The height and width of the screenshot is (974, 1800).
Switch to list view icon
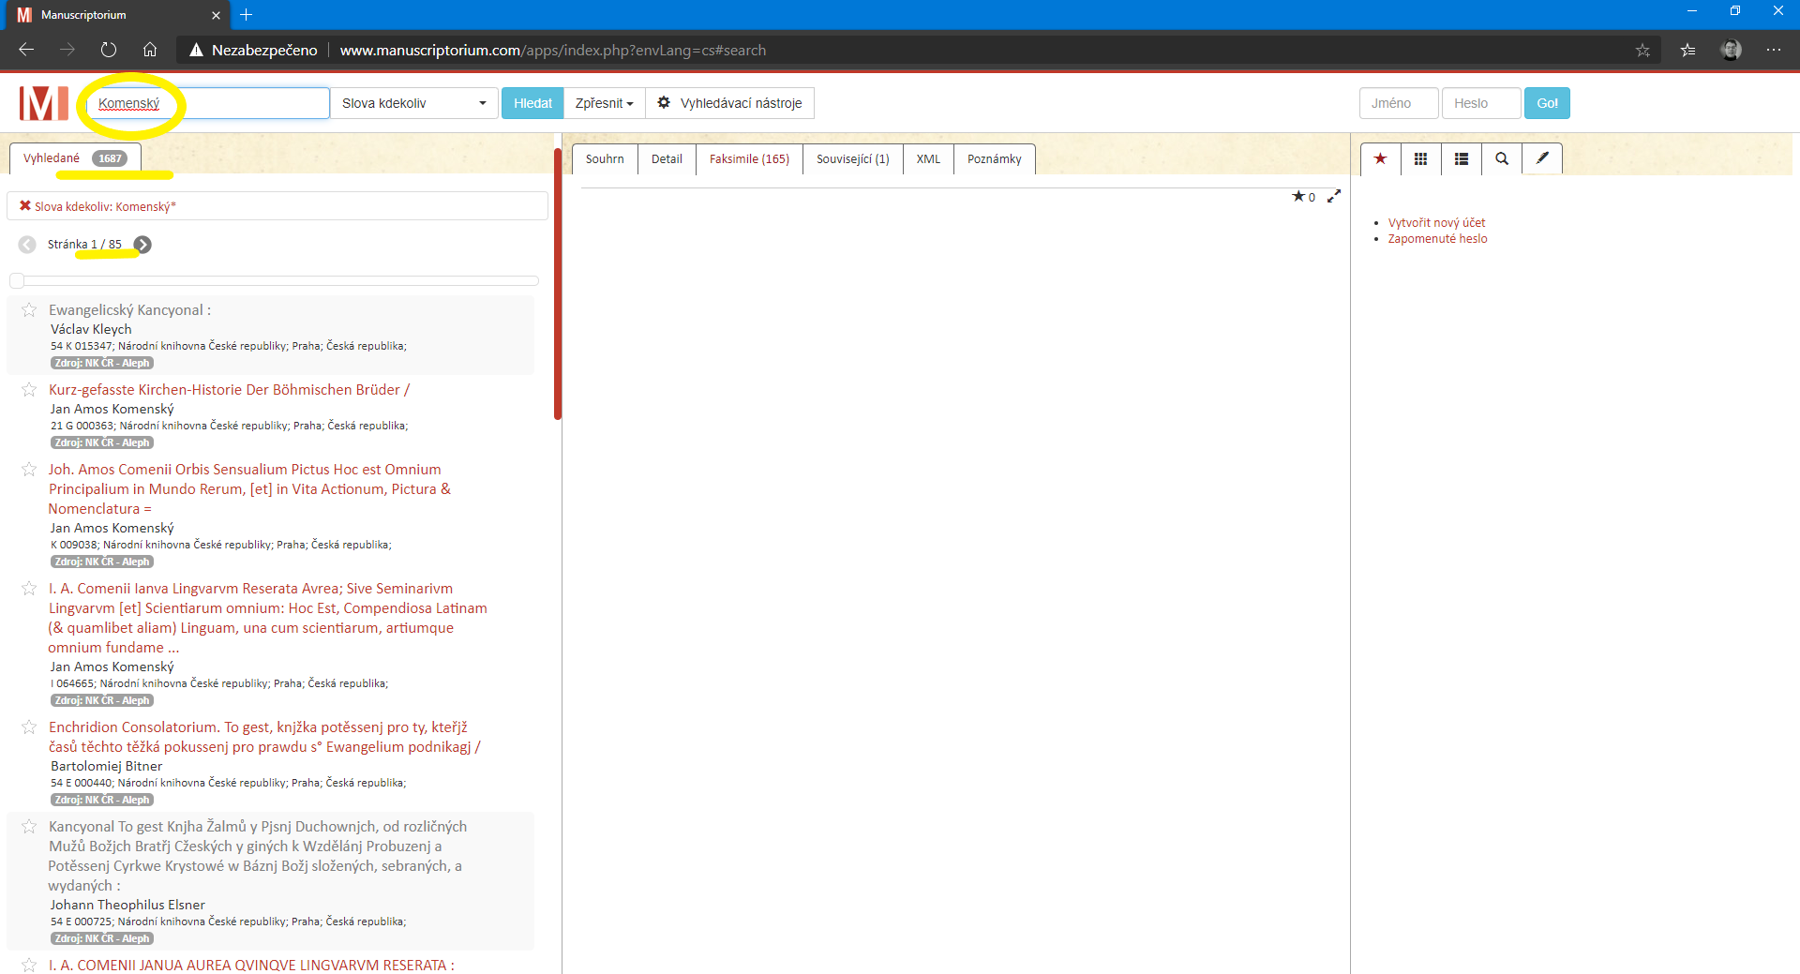[1461, 159]
